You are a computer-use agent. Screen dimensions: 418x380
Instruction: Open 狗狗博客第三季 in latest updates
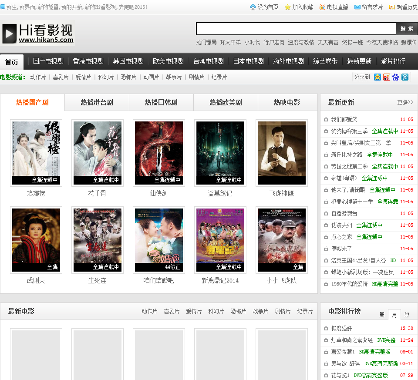tap(349, 131)
